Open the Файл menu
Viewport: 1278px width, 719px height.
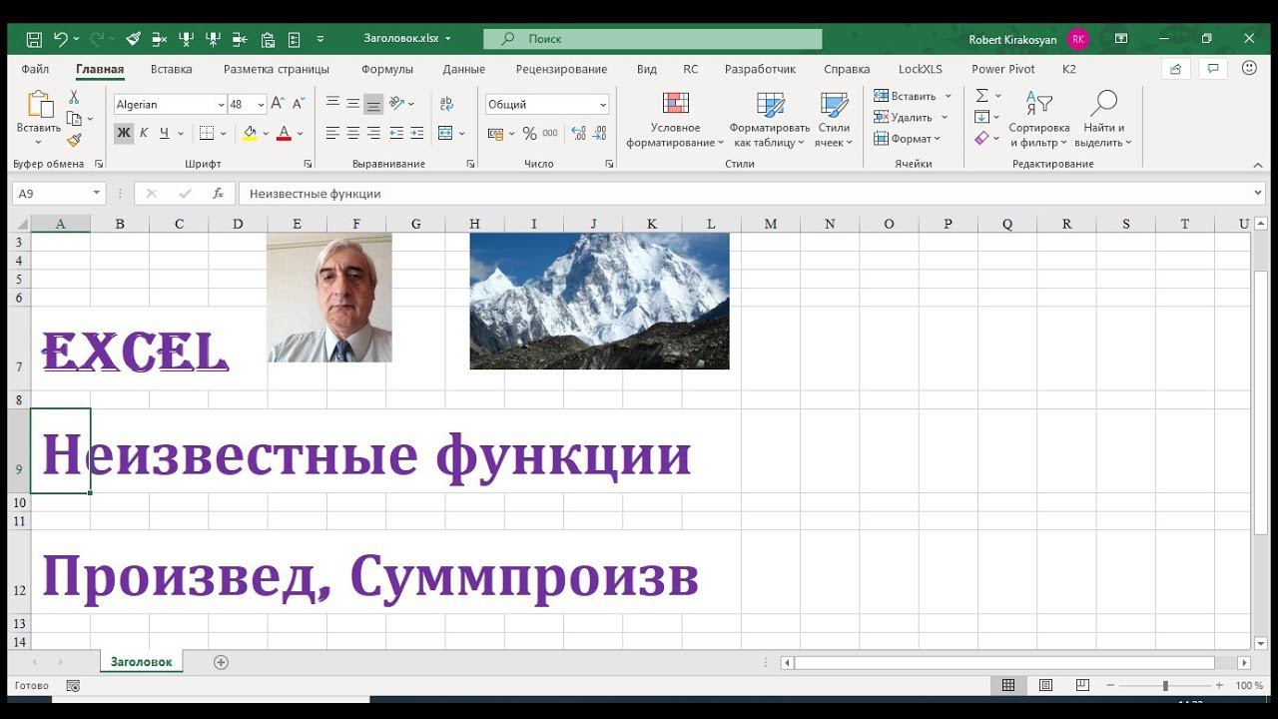tap(35, 69)
